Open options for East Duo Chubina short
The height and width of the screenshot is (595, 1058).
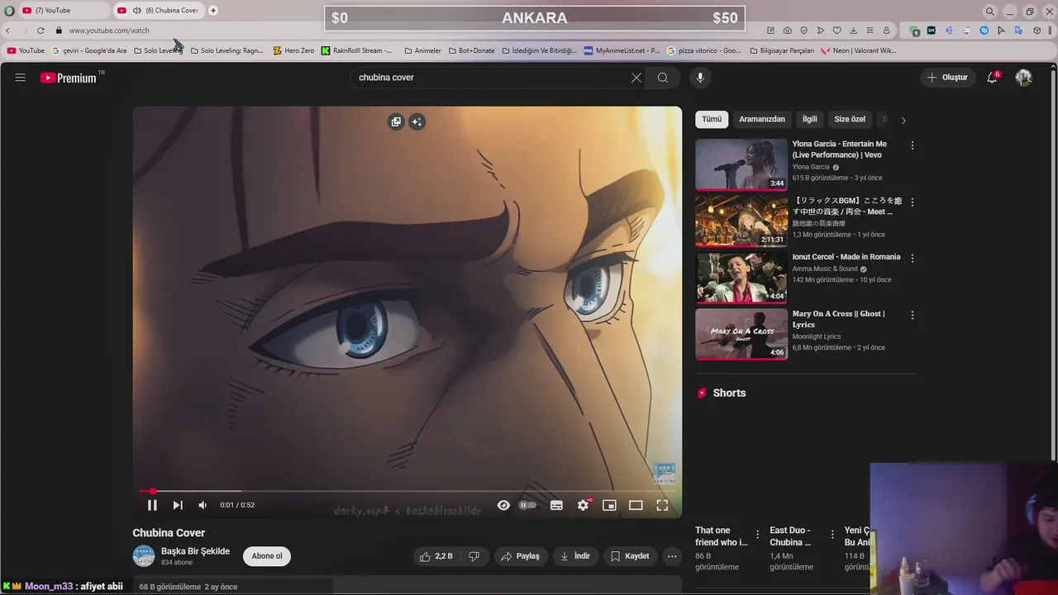point(832,535)
